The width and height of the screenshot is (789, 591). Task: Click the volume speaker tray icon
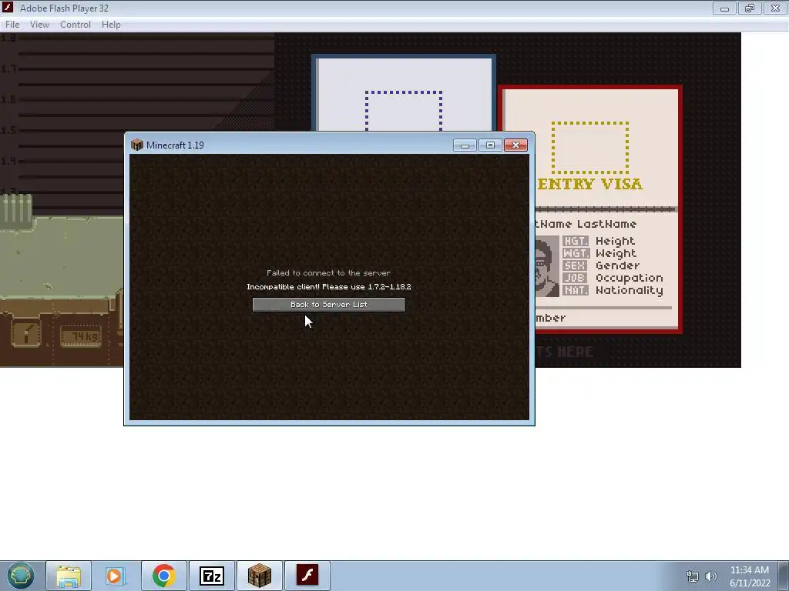pos(711,576)
